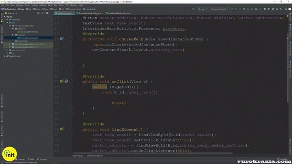Click implements gutter icon beside onClick
This screenshot has height=164, width=292.
pos(61,81)
